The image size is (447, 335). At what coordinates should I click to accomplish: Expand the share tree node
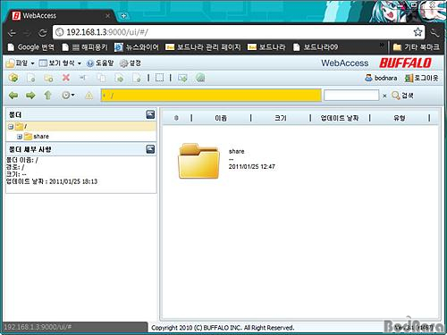pyautogui.click(x=20, y=137)
